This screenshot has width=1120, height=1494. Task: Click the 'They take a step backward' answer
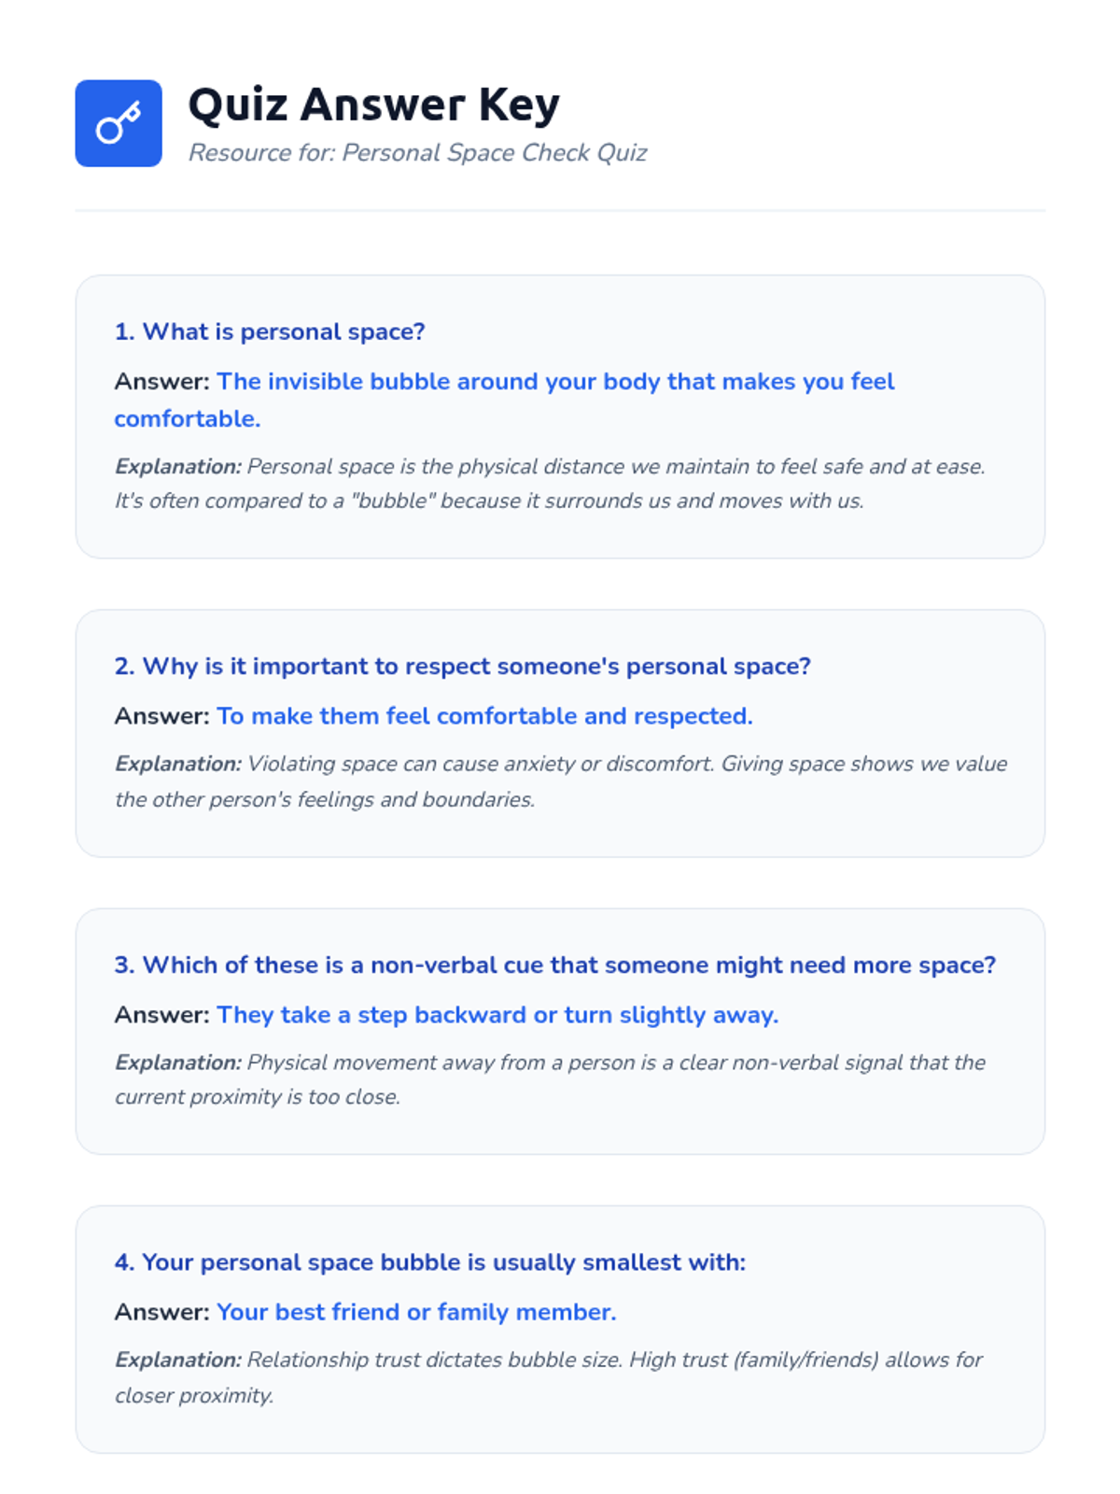point(497,1015)
